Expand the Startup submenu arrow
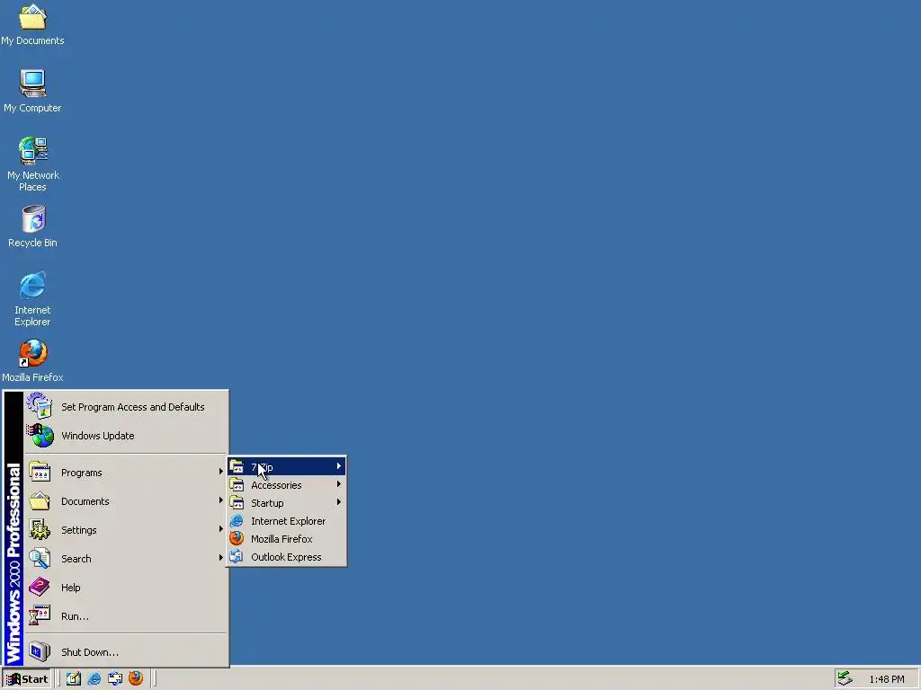This screenshot has height=690, width=921. pos(339,502)
